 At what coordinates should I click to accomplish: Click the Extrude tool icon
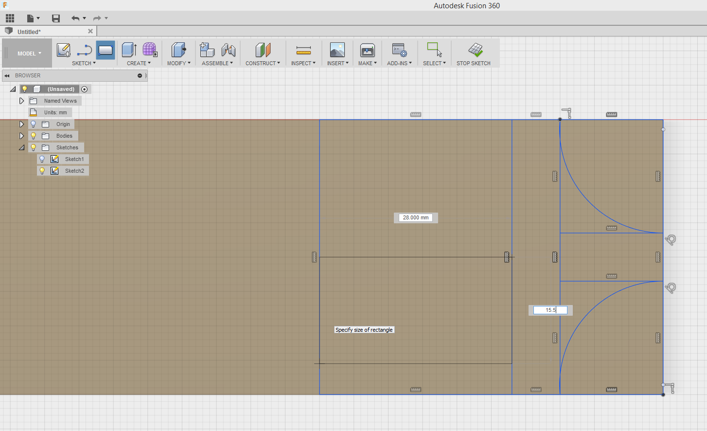[x=129, y=50]
